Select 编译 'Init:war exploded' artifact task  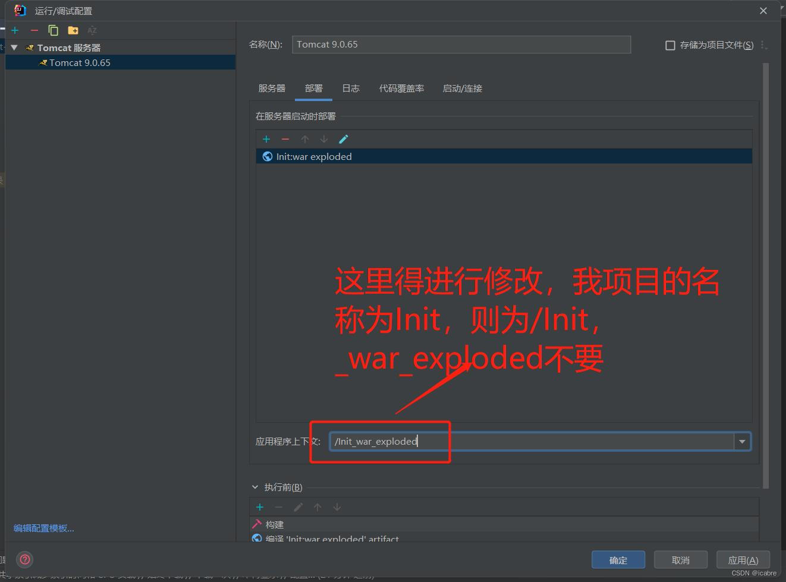coord(504,538)
